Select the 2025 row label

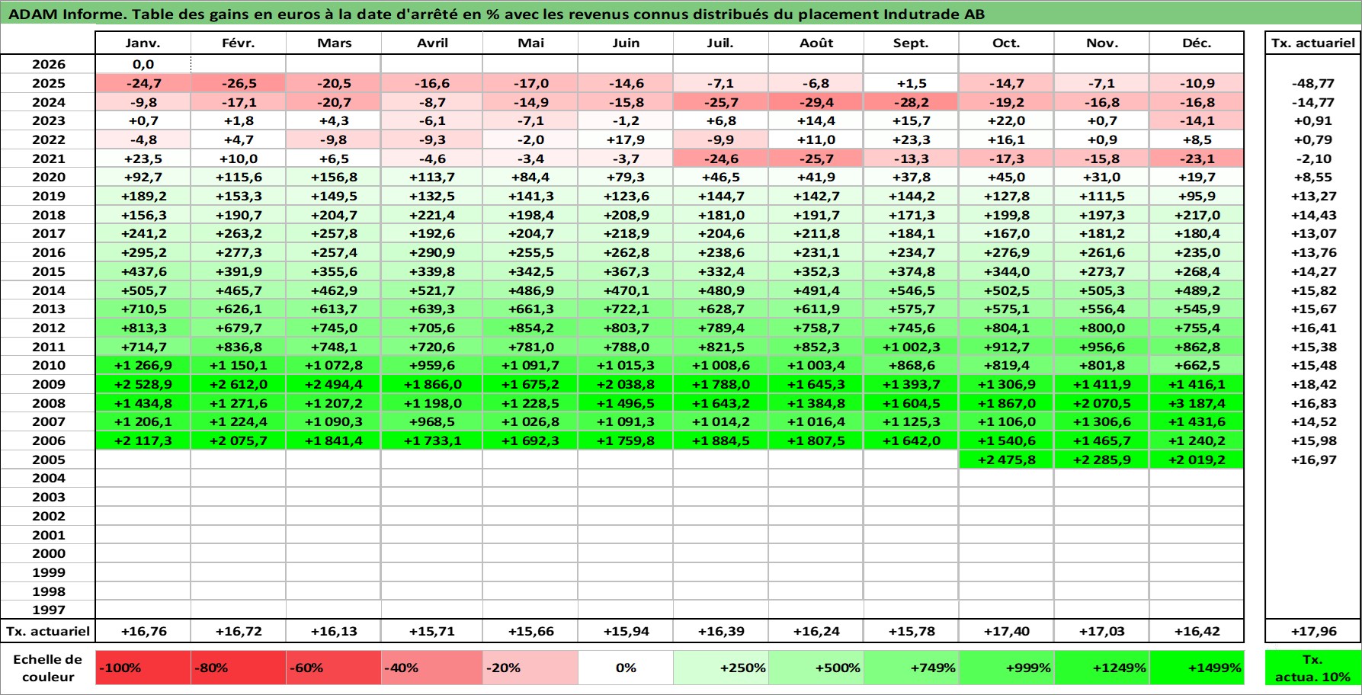pyautogui.click(x=48, y=83)
